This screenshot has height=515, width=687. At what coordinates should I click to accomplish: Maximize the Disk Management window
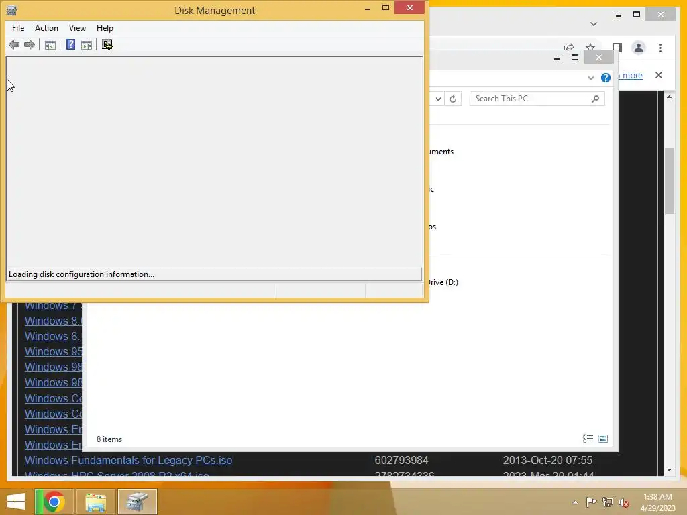[386, 7]
